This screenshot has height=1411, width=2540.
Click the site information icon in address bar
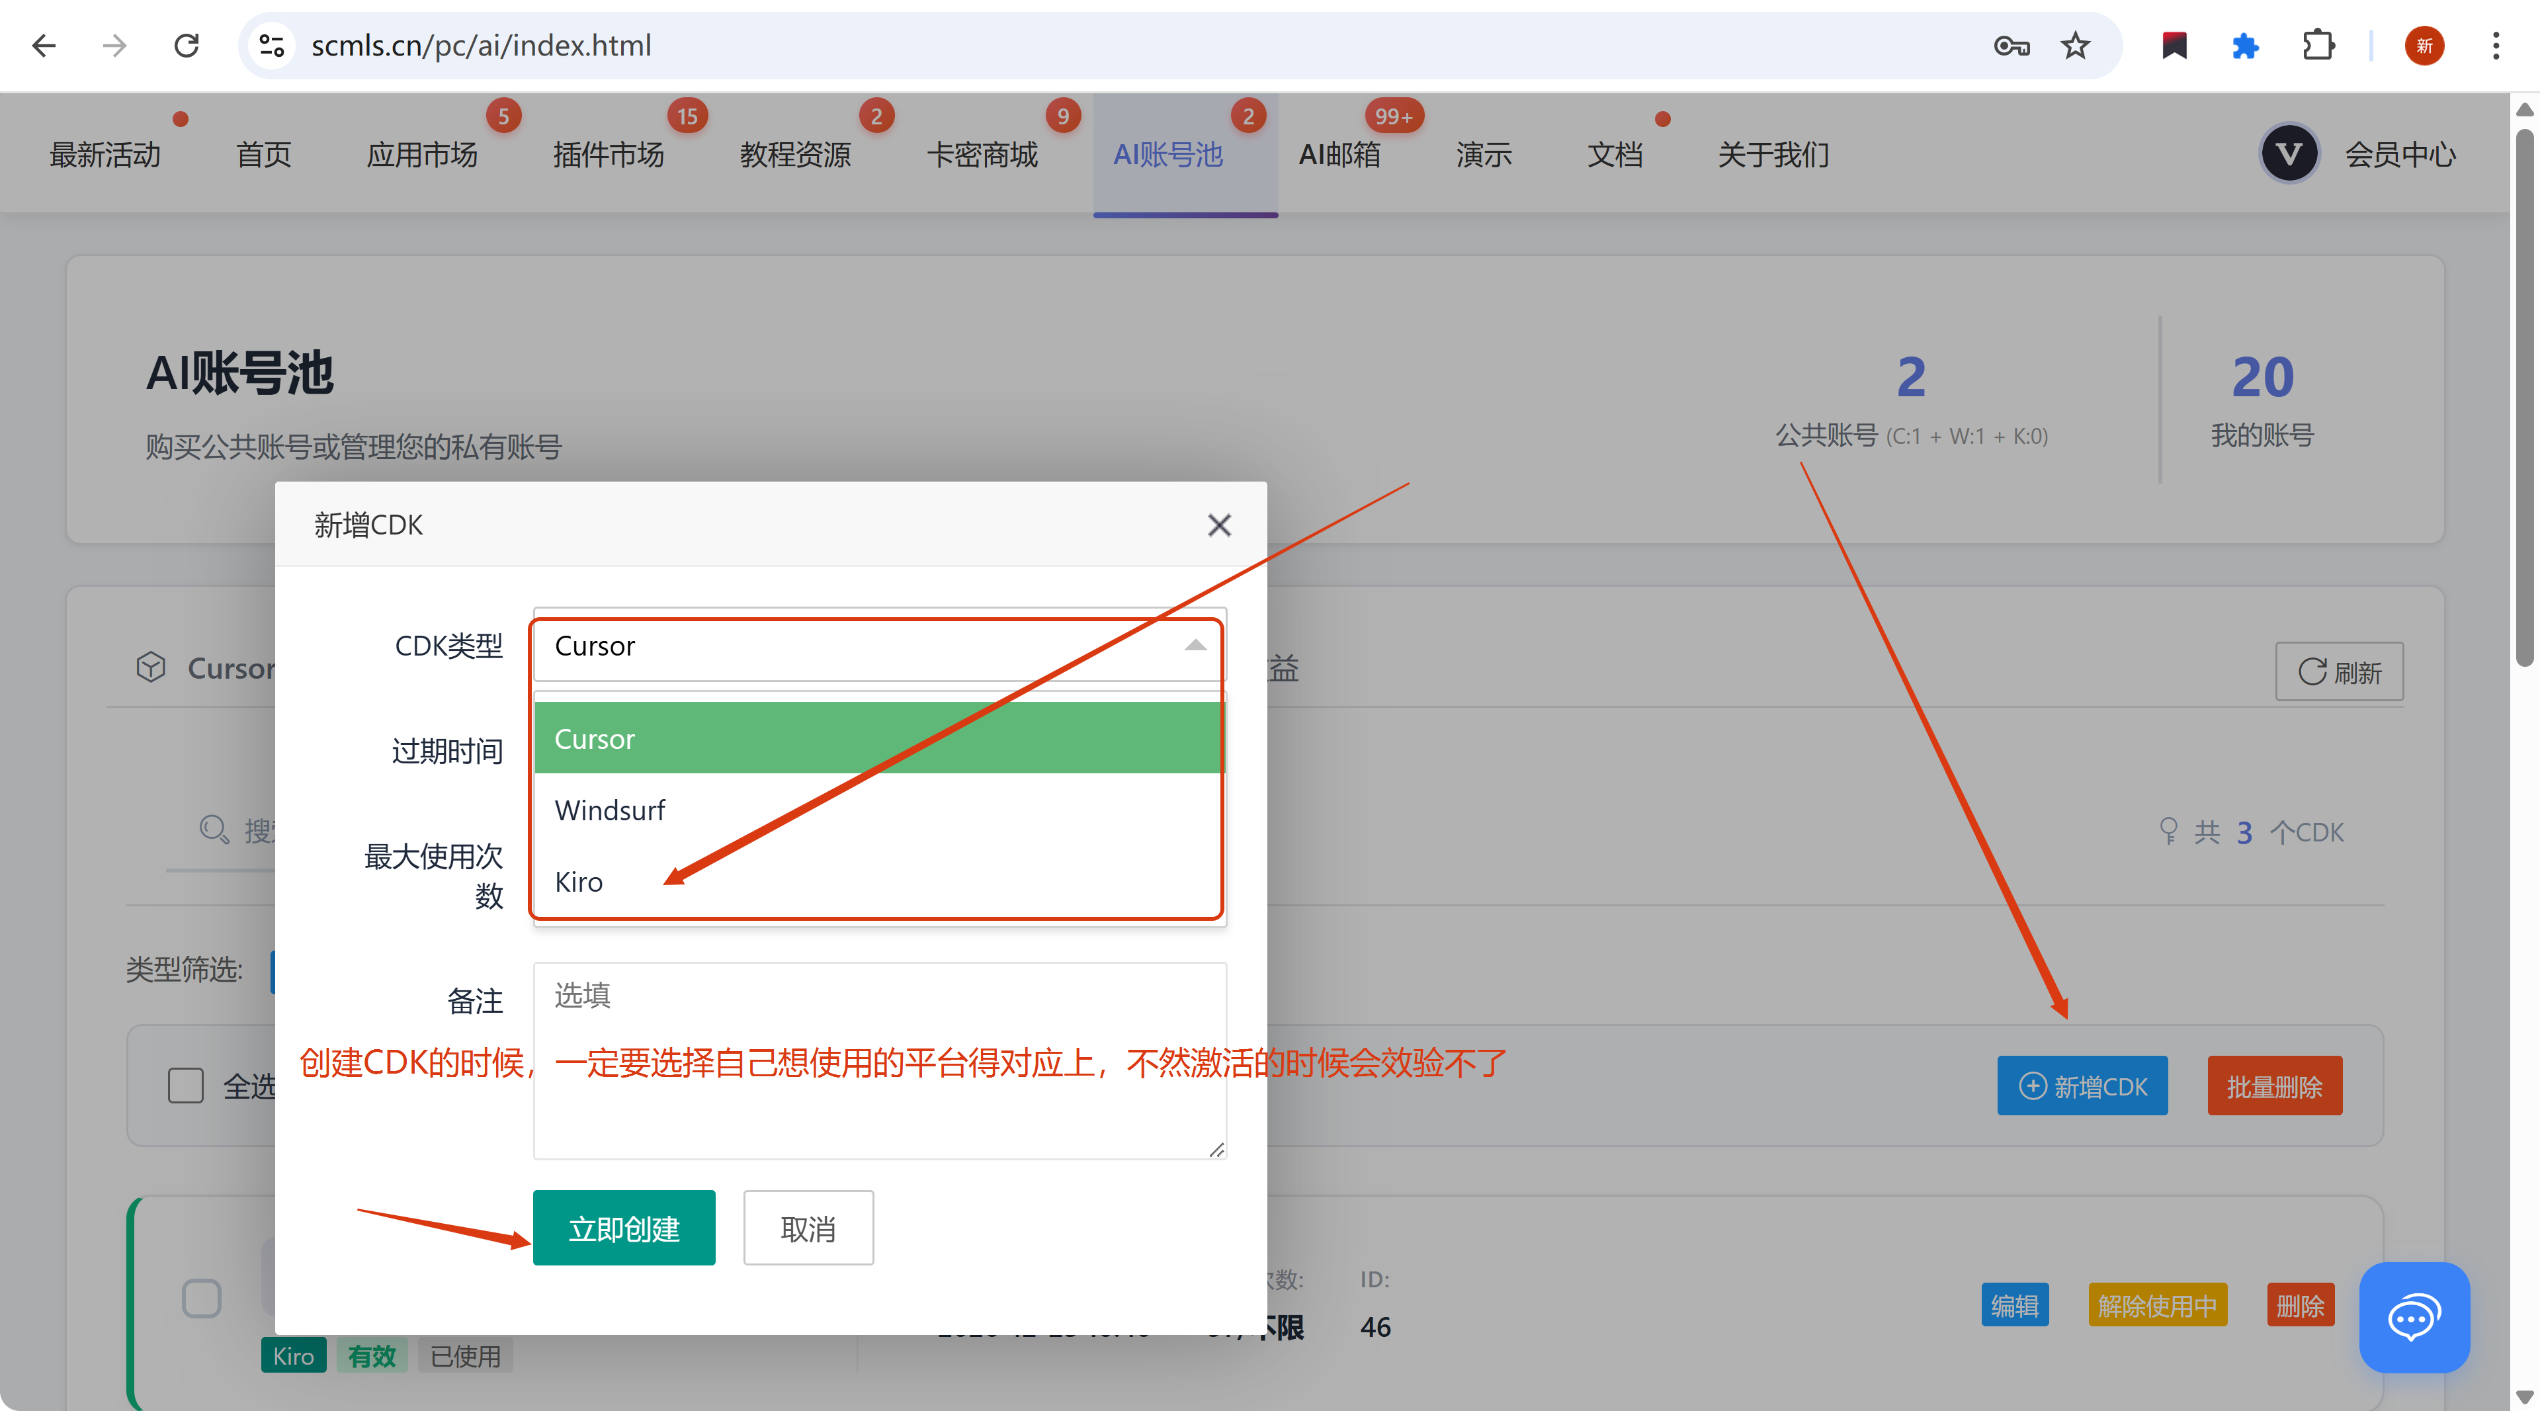(x=271, y=46)
